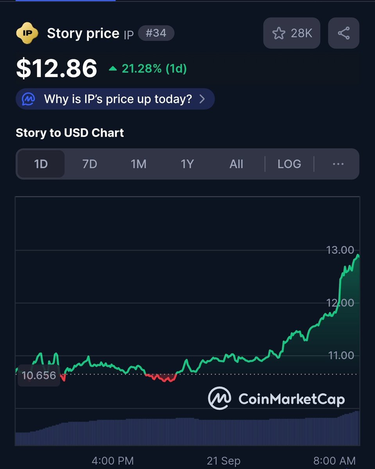Select the 1D time range

(x=41, y=164)
